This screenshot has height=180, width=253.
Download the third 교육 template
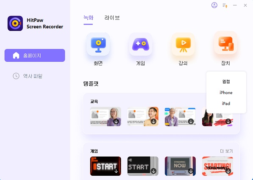pyautogui.click(x=191, y=122)
